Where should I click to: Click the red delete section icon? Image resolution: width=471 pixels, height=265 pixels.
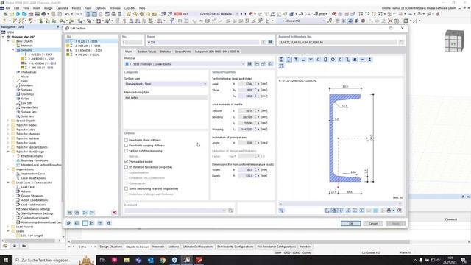[114, 213]
